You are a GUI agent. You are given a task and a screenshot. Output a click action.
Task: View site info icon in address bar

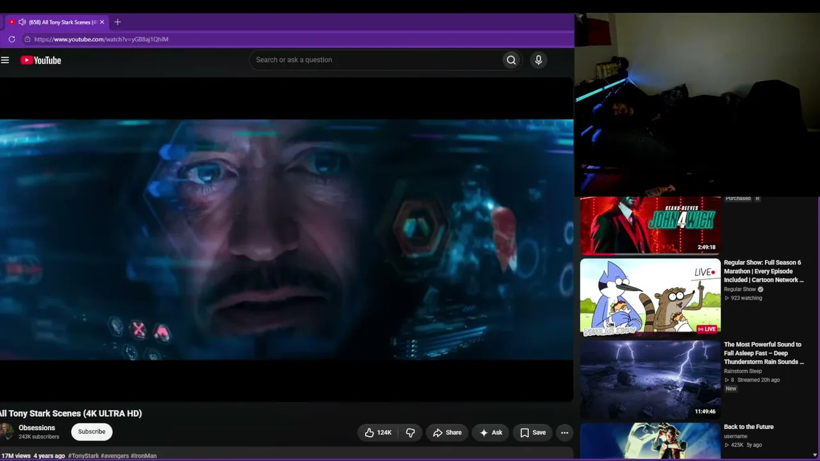[x=27, y=39]
